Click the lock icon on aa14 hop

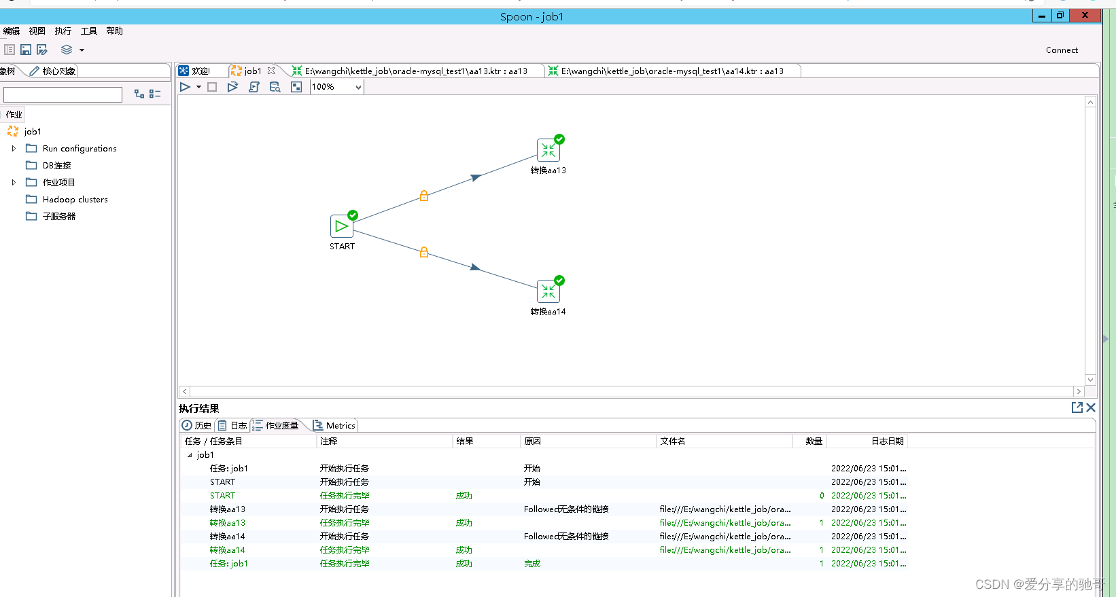tap(424, 253)
